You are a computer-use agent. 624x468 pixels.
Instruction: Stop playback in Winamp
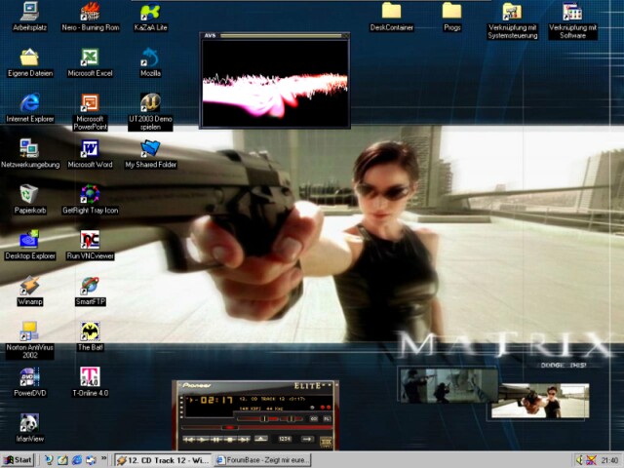point(230,440)
